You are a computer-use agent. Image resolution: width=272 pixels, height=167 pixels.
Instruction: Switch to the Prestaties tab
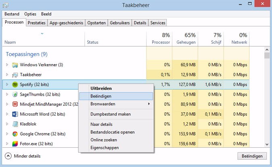tap(36, 23)
